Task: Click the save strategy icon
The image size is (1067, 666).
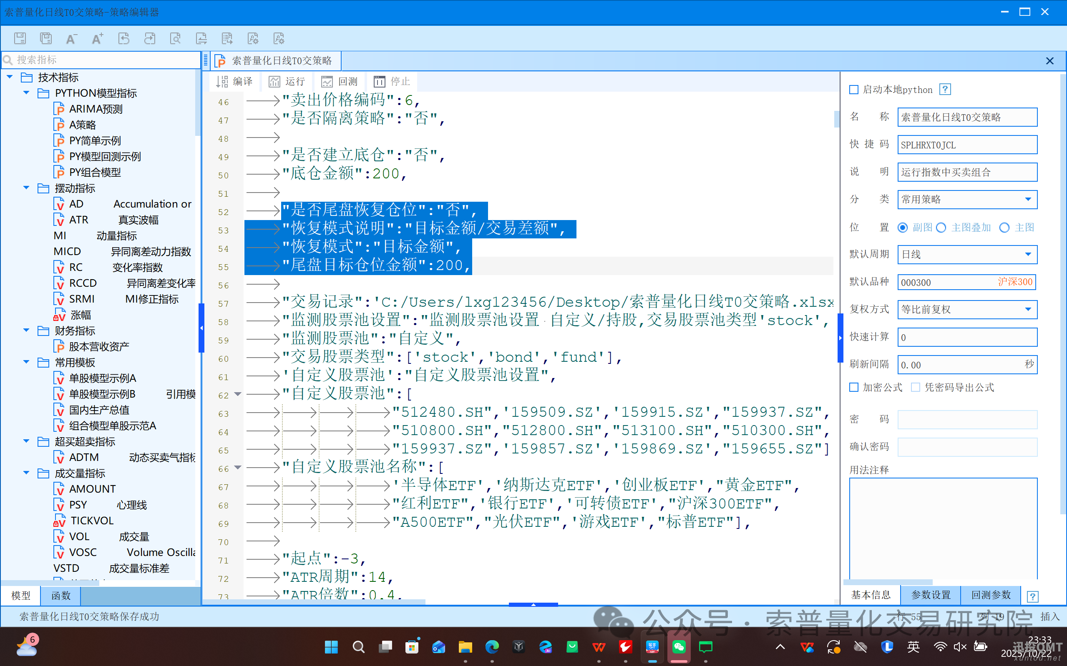Action: (x=20, y=39)
